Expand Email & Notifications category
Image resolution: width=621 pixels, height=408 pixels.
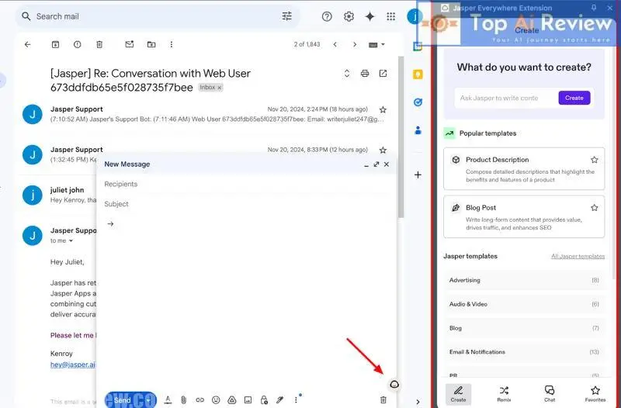click(x=524, y=352)
